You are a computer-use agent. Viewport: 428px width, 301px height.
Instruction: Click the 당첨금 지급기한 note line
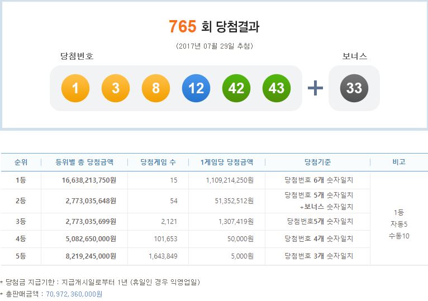click(x=101, y=282)
